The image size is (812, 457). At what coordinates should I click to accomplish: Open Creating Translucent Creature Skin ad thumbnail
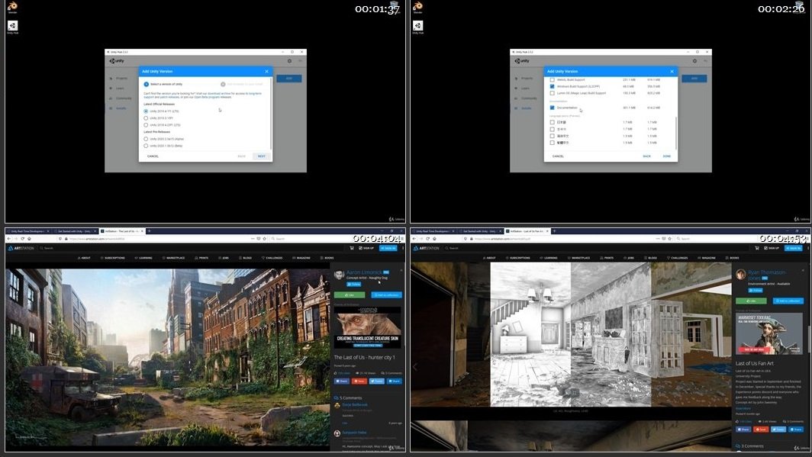[368, 327]
